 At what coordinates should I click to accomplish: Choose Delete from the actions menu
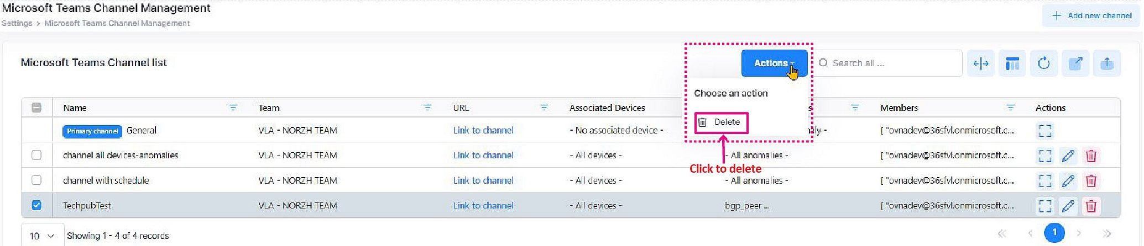coord(721,122)
